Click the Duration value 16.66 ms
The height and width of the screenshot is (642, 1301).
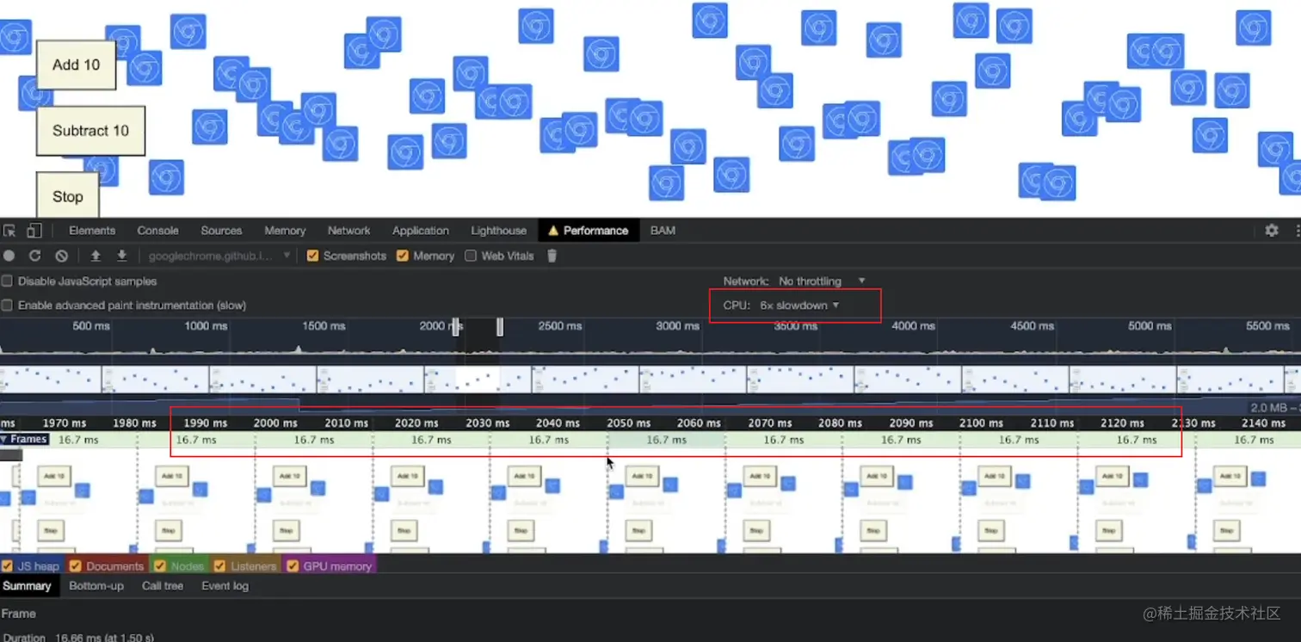105,638
